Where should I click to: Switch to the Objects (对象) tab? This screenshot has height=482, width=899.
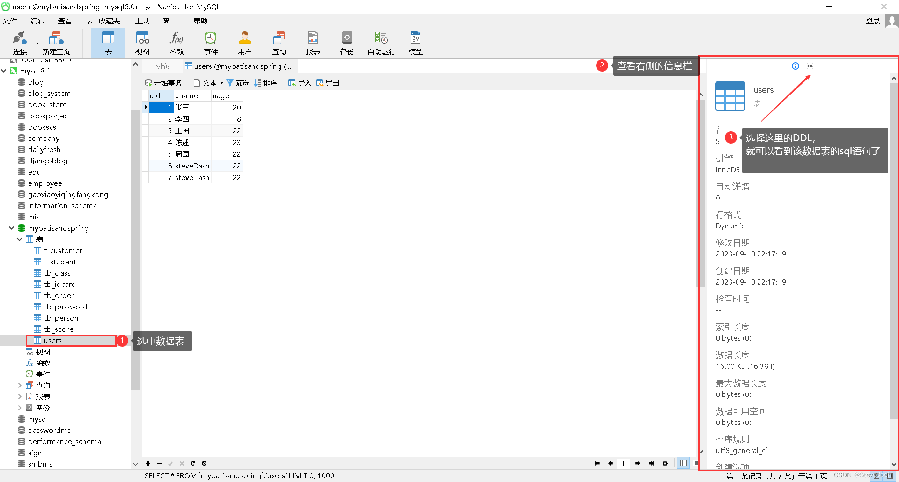click(x=162, y=66)
